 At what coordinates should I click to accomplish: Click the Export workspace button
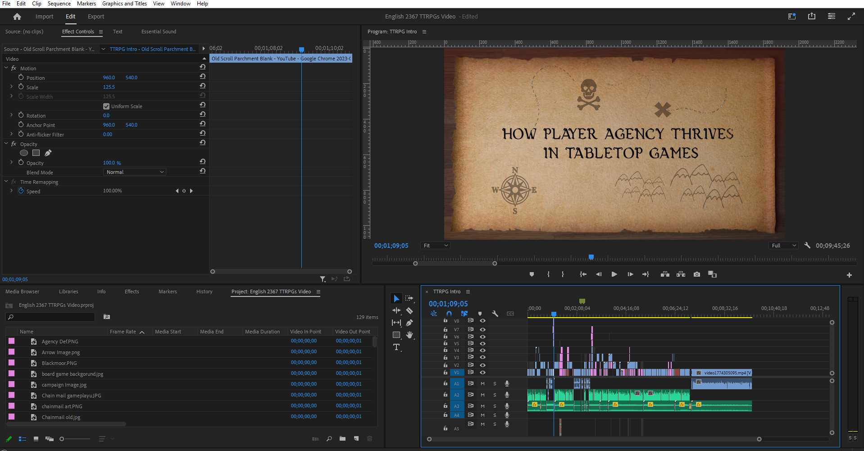pos(95,17)
